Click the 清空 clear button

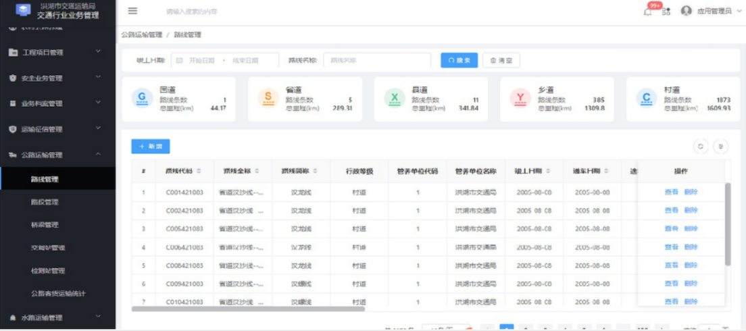click(x=501, y=60)
